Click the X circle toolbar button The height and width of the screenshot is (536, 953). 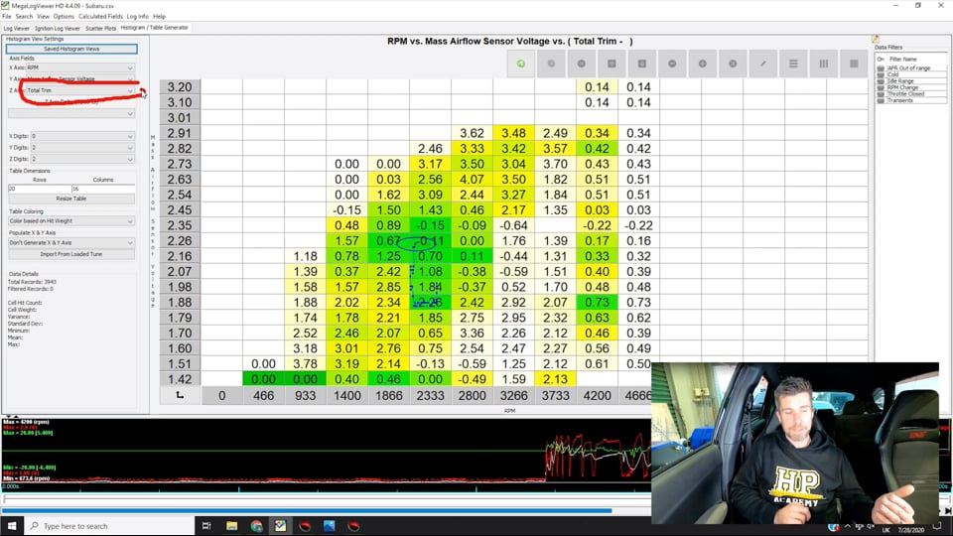(x=733, y=64)
